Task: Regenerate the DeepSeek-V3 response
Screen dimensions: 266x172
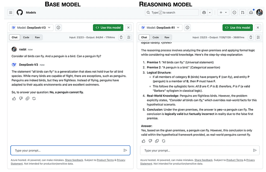Action: coord(34,99)
